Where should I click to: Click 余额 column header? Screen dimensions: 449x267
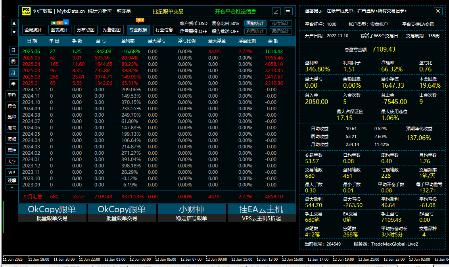tap(273, 41)
